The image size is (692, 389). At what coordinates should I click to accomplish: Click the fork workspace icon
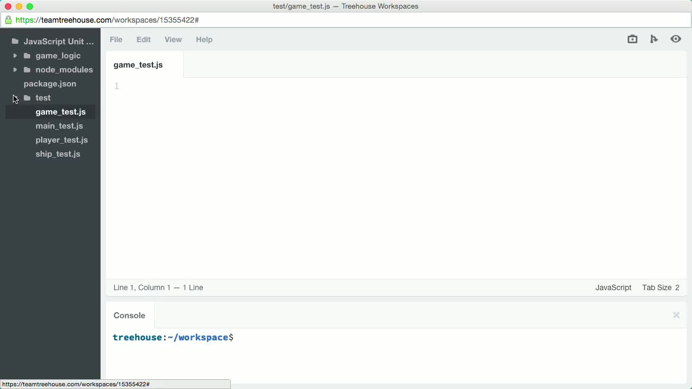[654, 39]
